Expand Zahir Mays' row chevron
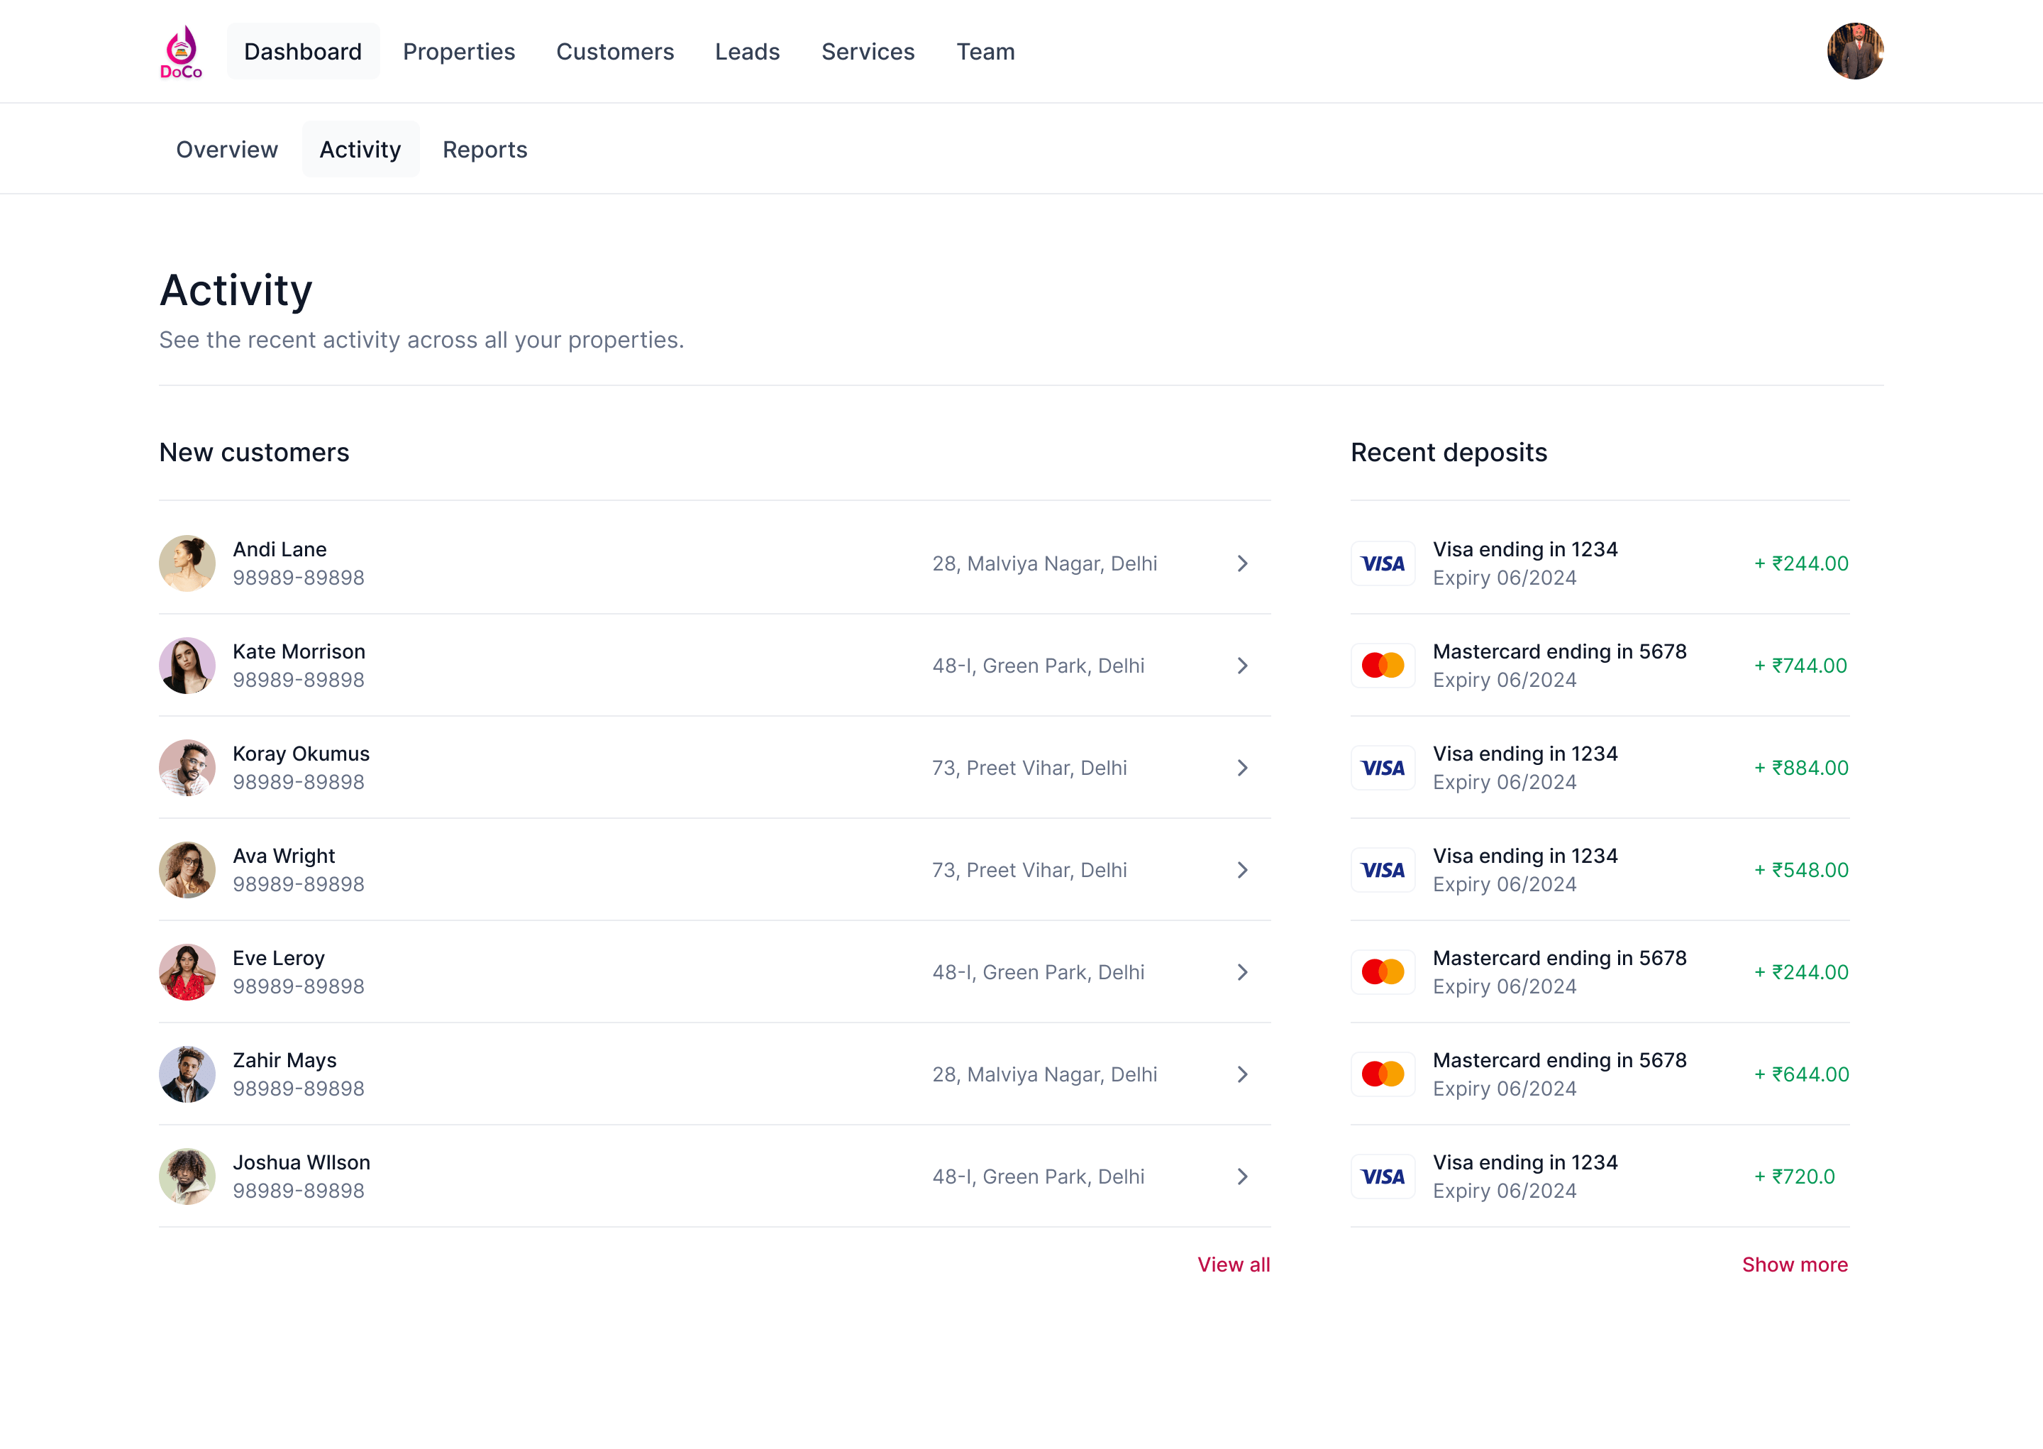 point(1242,1074)
